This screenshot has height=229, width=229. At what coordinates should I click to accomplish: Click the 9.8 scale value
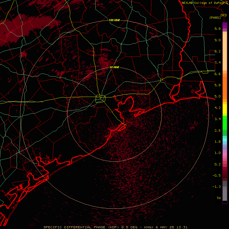click(x=218, y=28)
